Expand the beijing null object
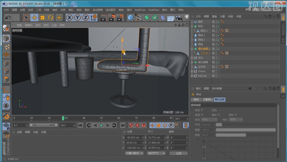 coord(192,76)
